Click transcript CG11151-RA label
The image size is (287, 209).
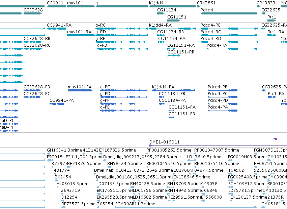(181, 45)
